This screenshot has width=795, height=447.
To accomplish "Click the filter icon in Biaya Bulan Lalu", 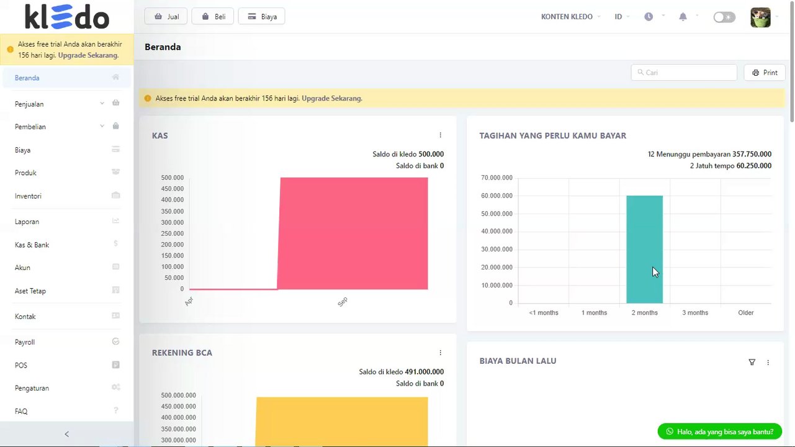I will 752,362.
